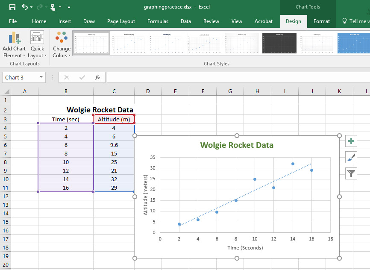Click the Chart Filters funnel button
Image resolution: width=370 pixels, height=270 pixels.
pos(351,173)
